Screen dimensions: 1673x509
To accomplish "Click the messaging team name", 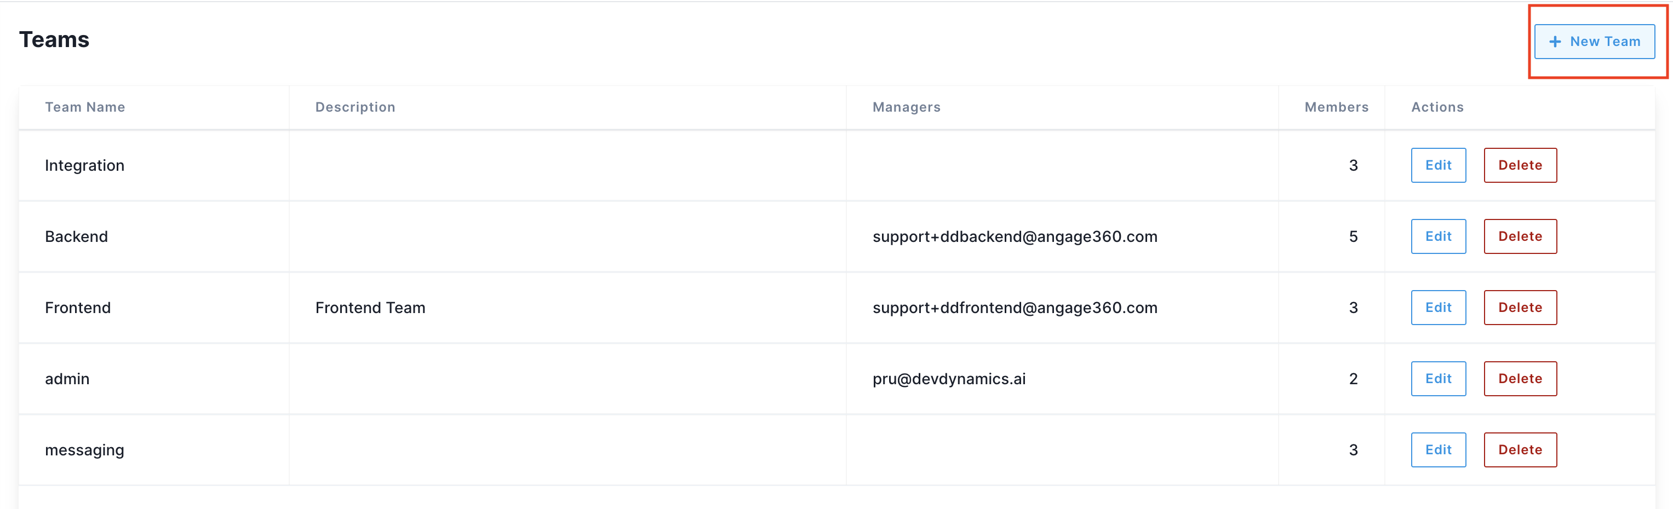I will coord(84,450).
